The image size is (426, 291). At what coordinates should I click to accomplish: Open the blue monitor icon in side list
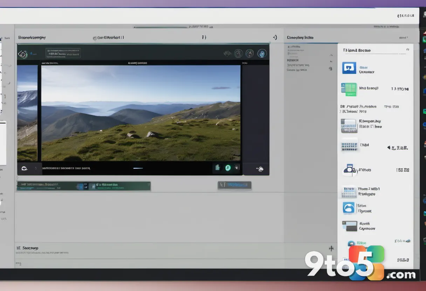pos(349,68)
